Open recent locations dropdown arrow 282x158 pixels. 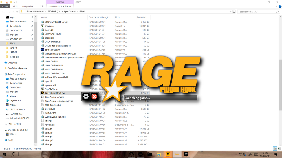click(x=14, y=12)
